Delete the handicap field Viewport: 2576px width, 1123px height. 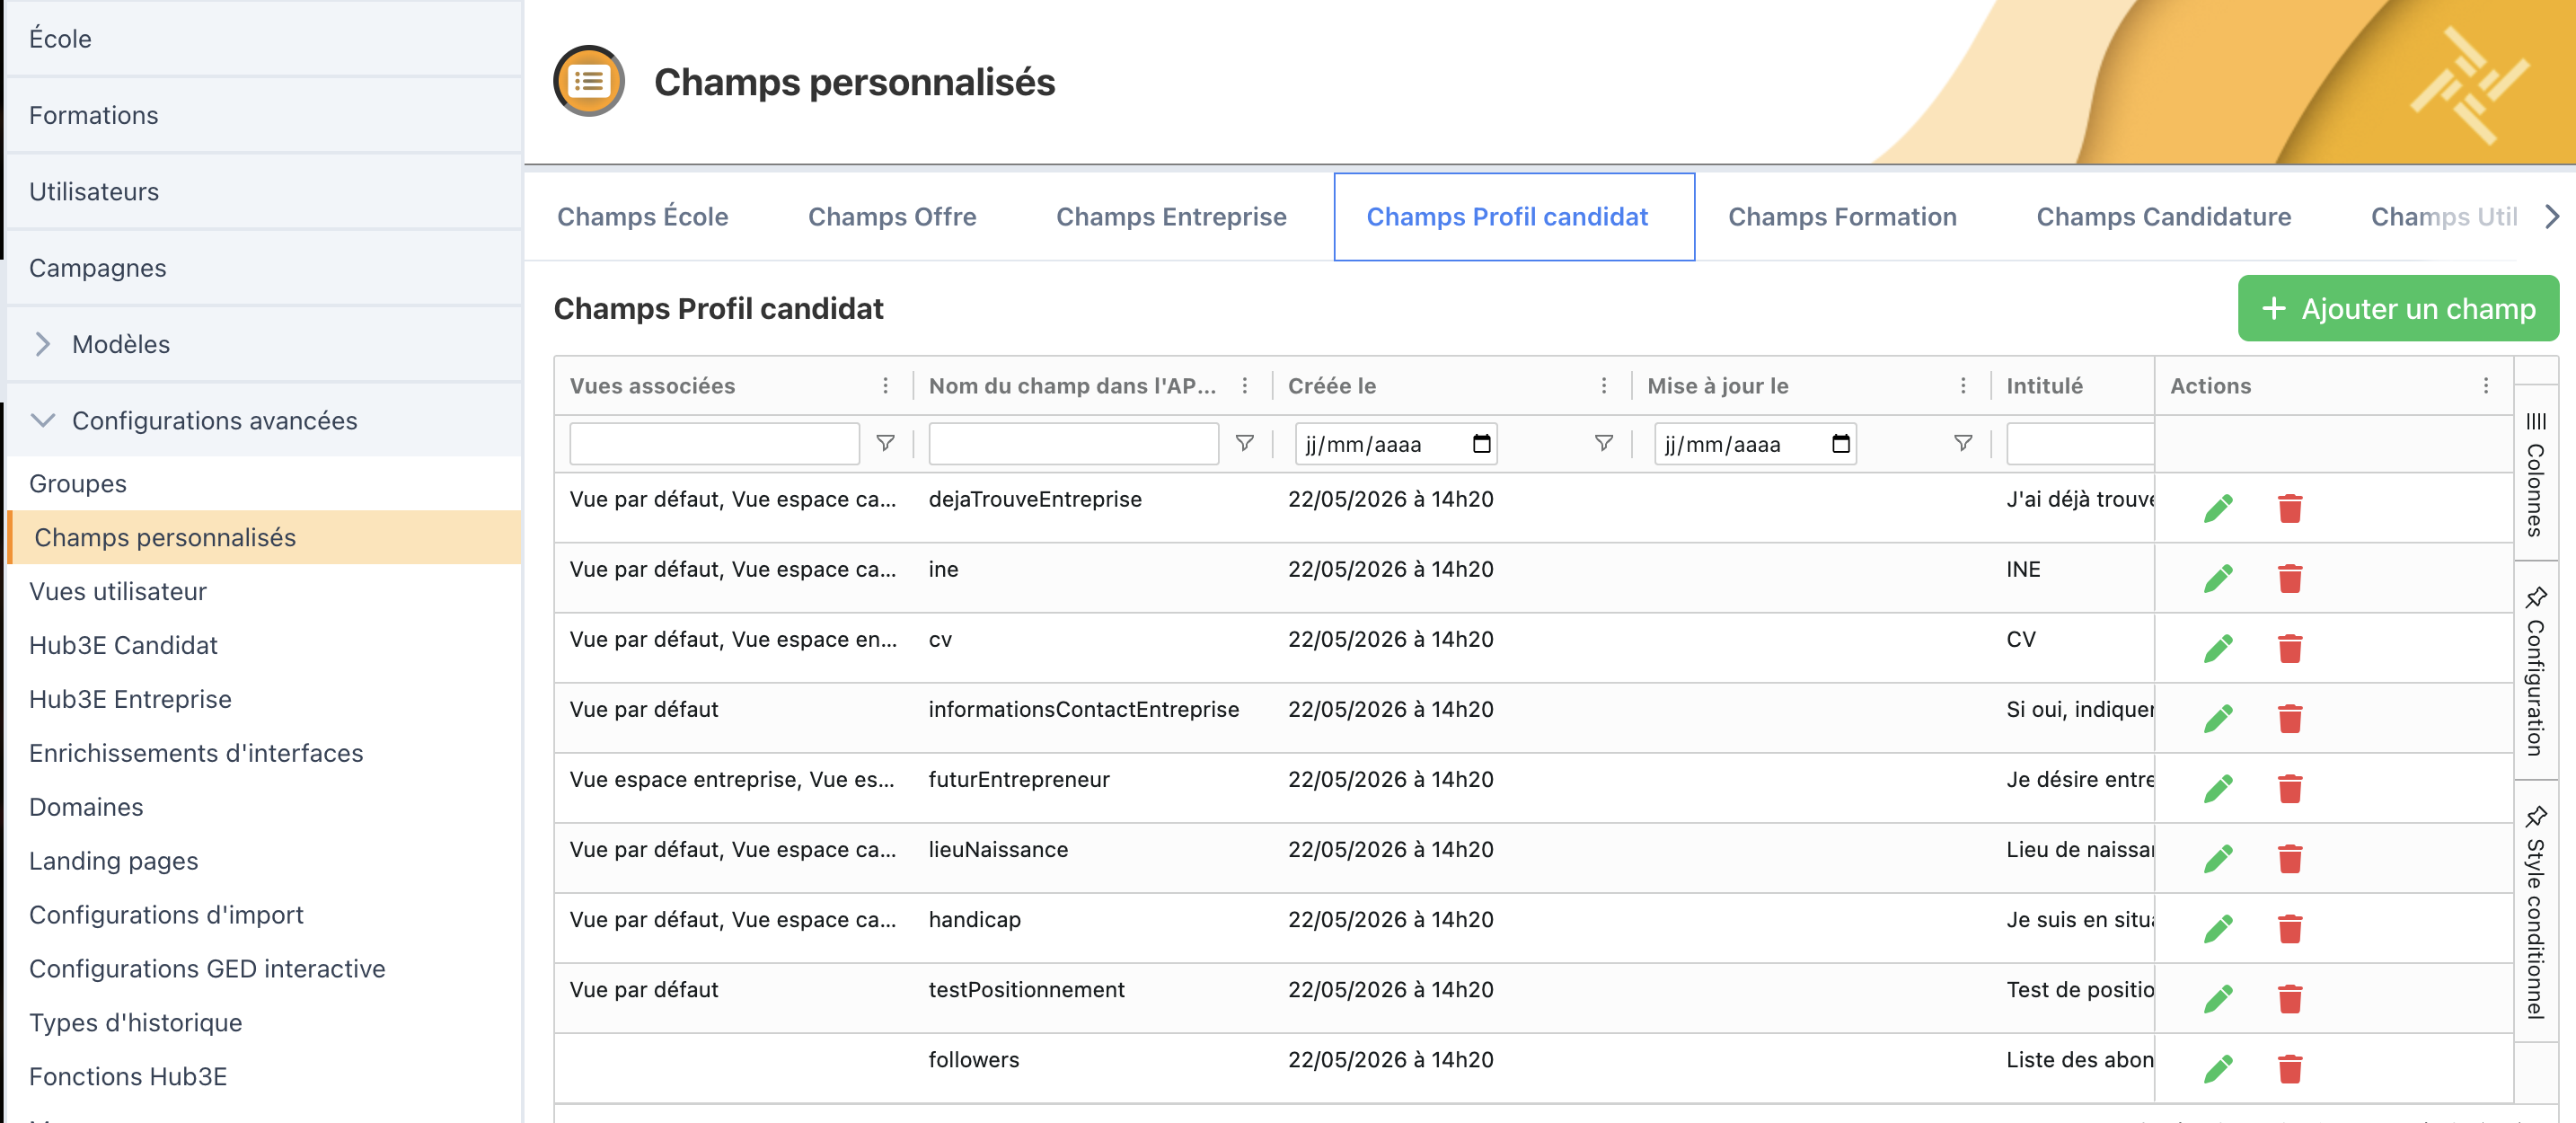click(x=2290, y=928)
